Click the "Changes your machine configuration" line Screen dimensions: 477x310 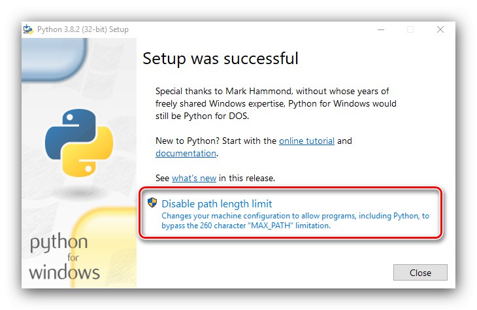tap(295, 215)
